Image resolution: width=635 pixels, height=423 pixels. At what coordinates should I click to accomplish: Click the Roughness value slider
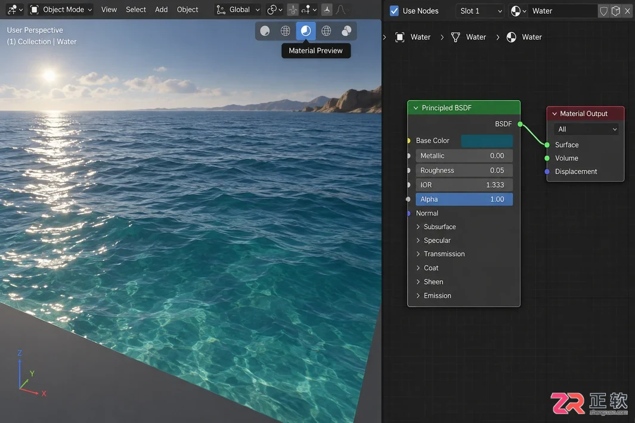click(x=464, y=170)
